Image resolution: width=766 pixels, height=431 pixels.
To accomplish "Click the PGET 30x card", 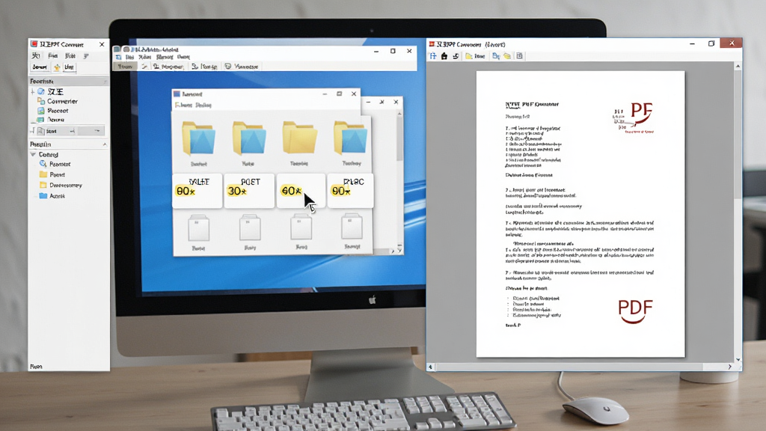I will coord(248,190).
